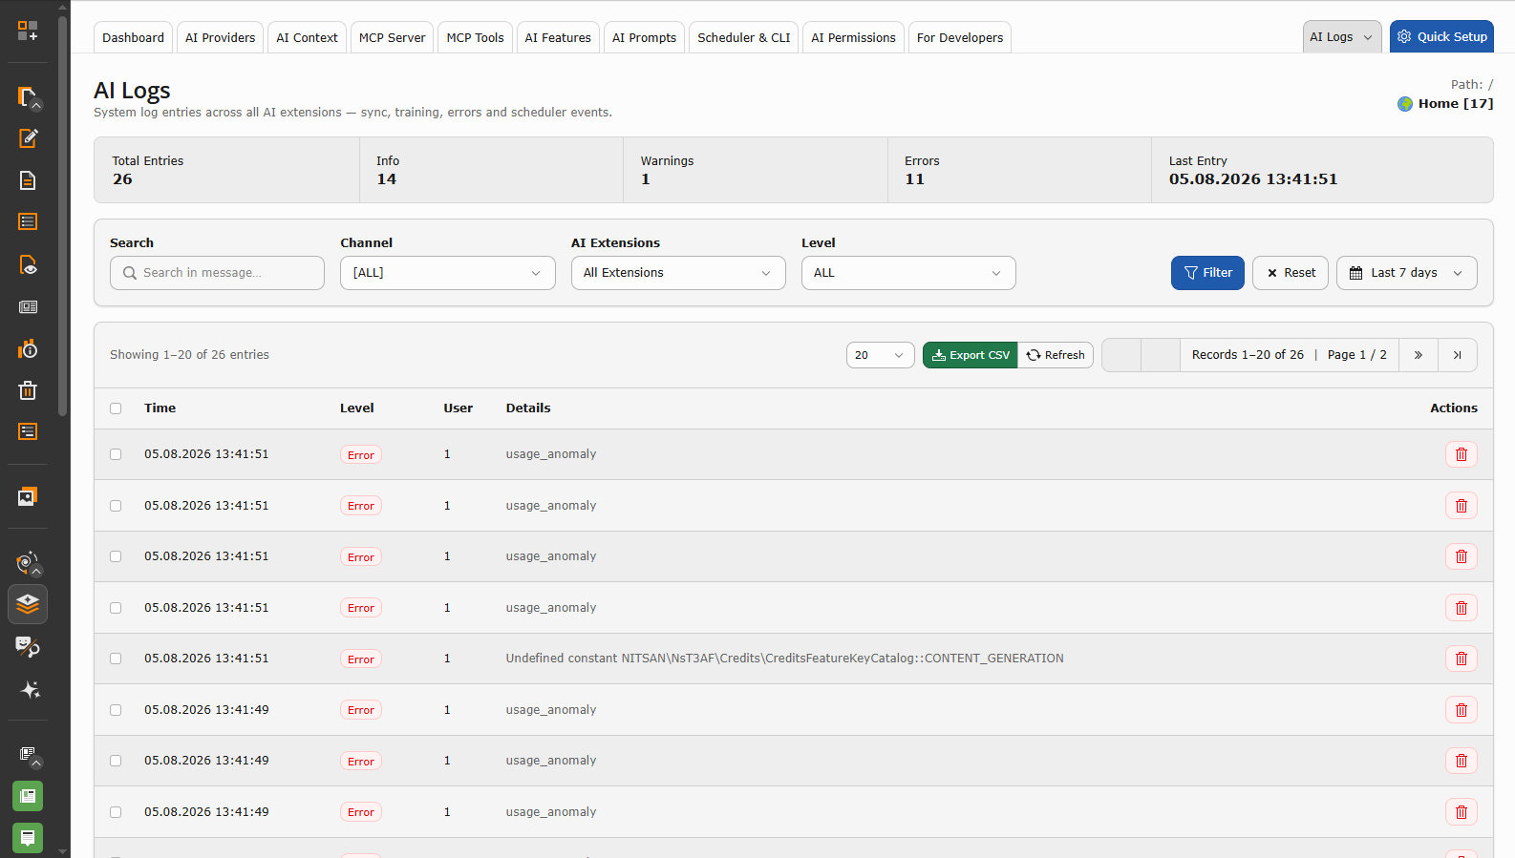Click the Level column header

click(x=356, y=408)
